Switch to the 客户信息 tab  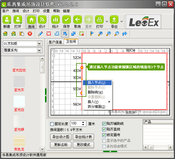click(x=55, y=42)
